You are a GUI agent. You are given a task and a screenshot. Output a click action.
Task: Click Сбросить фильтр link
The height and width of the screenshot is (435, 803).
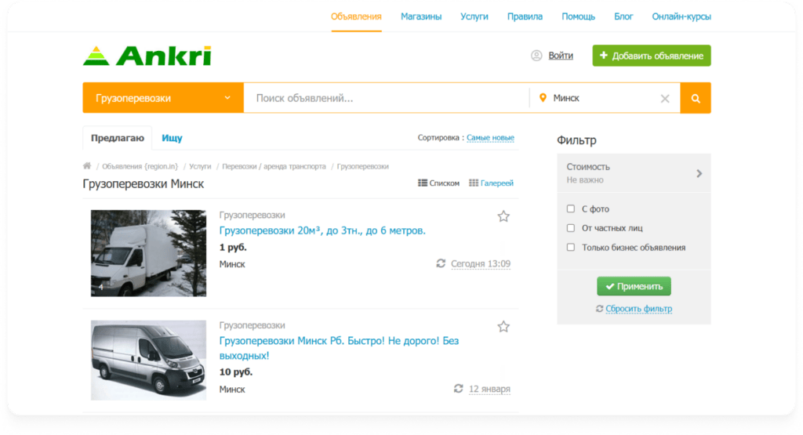[638, 309]
